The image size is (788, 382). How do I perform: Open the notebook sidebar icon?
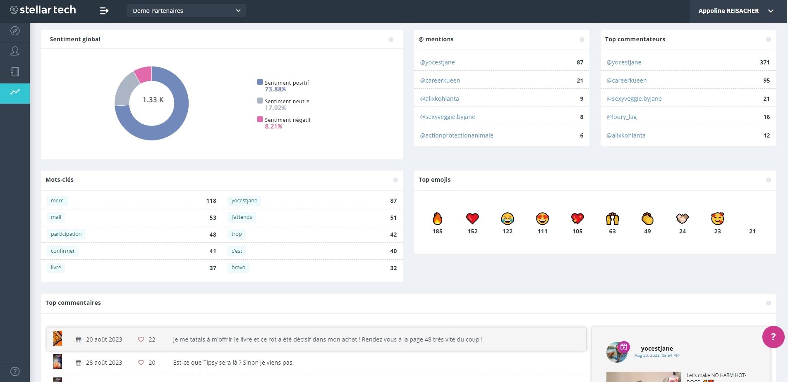point(15,71)
